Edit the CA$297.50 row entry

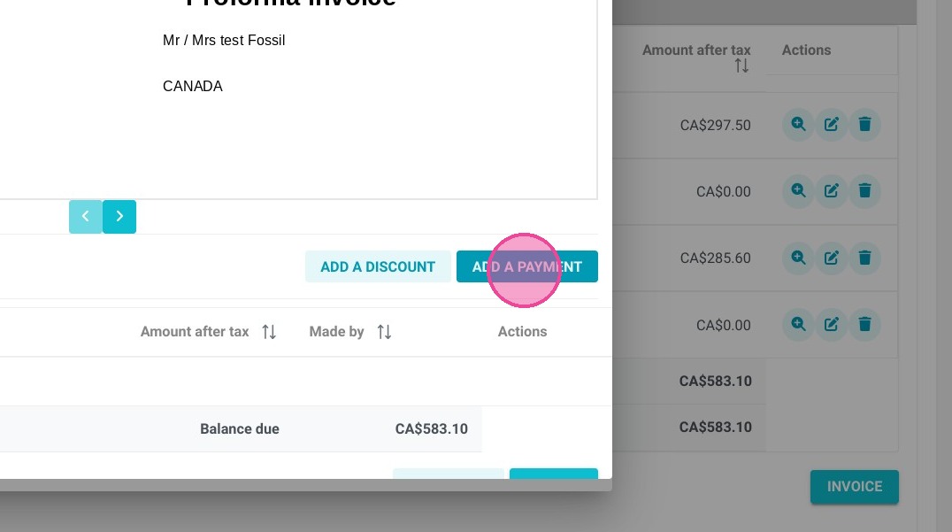click(x=831, y=125)
